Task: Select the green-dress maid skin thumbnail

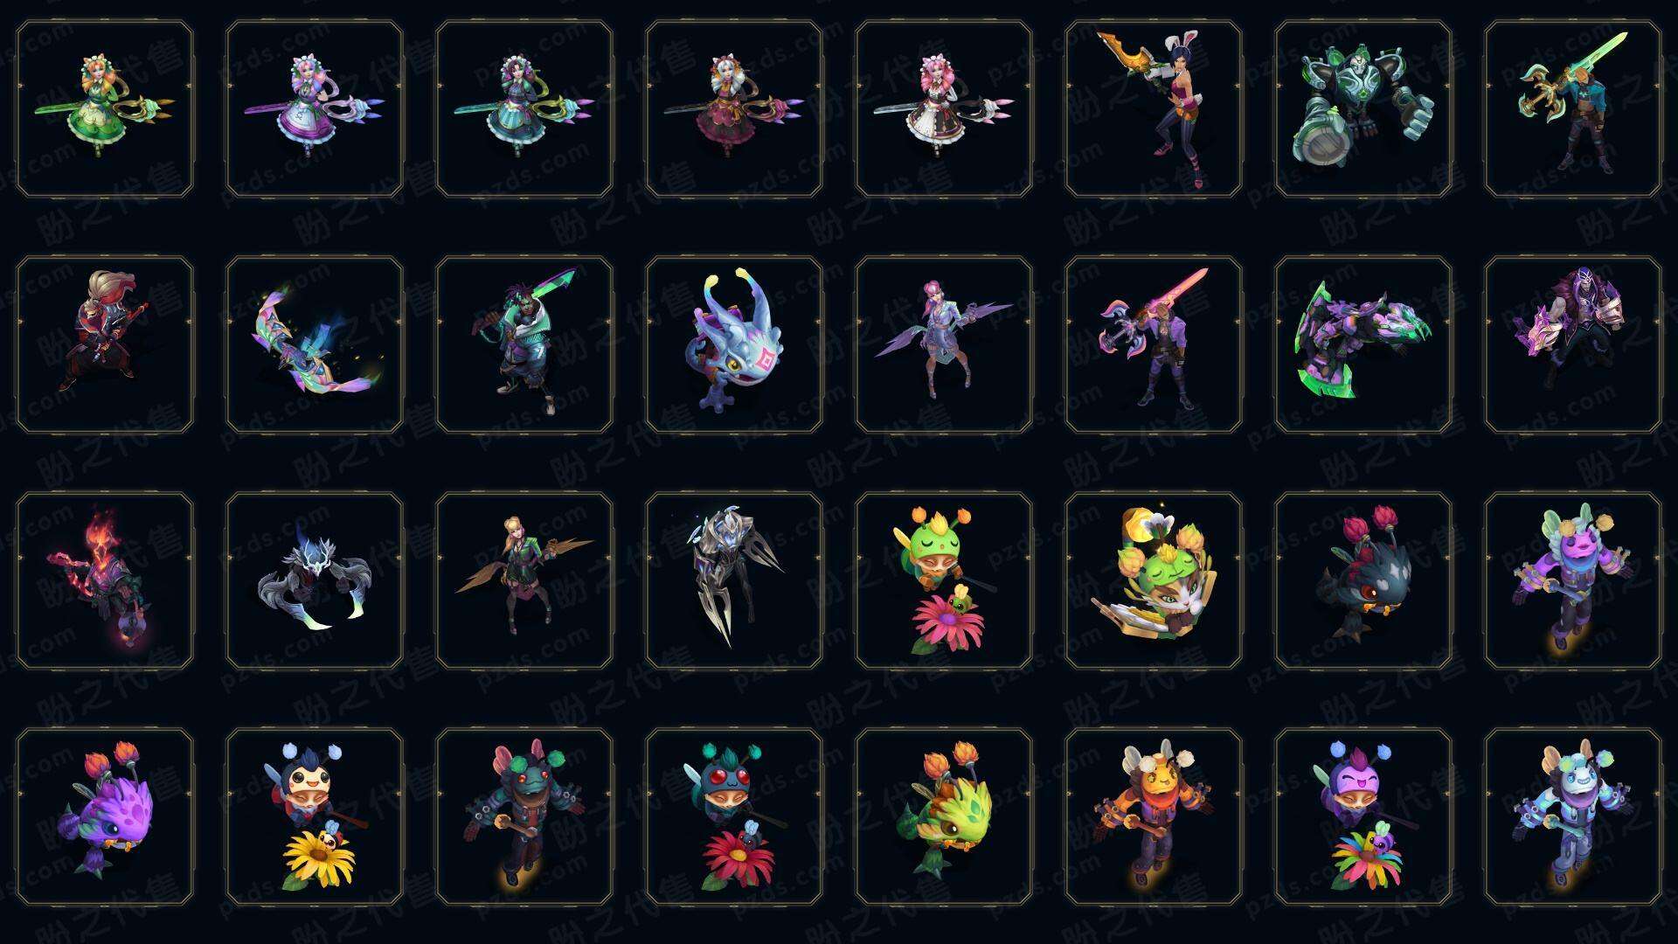Action: 105,109
